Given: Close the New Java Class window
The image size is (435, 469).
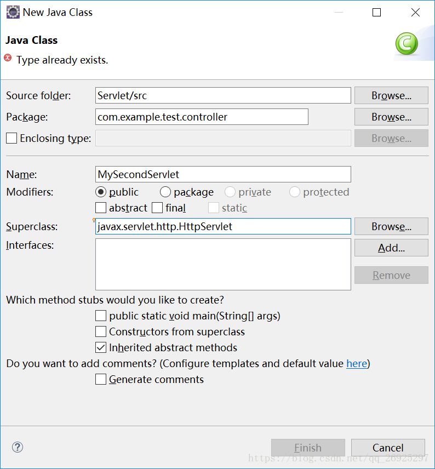Looking at the screenshot, I should [415, 12].
